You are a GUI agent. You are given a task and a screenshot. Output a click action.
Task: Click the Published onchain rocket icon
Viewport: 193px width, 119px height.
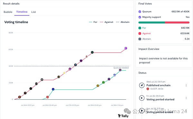click(142, 85)
